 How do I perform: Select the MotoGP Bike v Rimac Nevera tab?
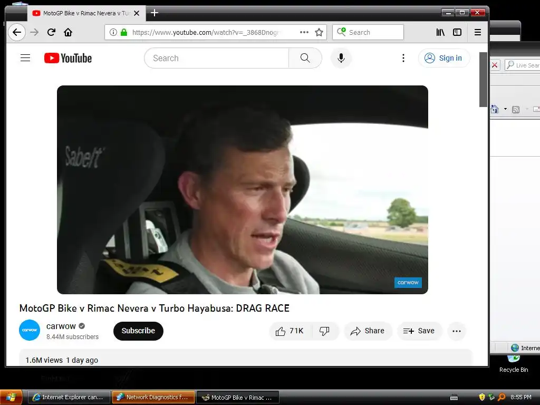coord(86,13)
